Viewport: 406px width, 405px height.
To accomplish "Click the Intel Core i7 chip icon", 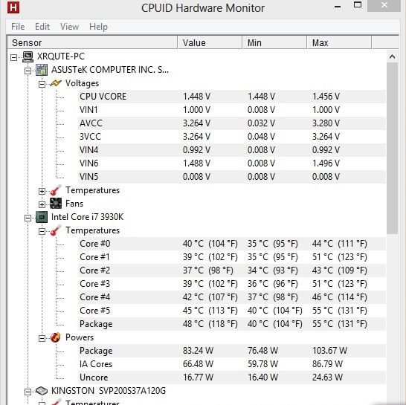I will coord(42,217).
